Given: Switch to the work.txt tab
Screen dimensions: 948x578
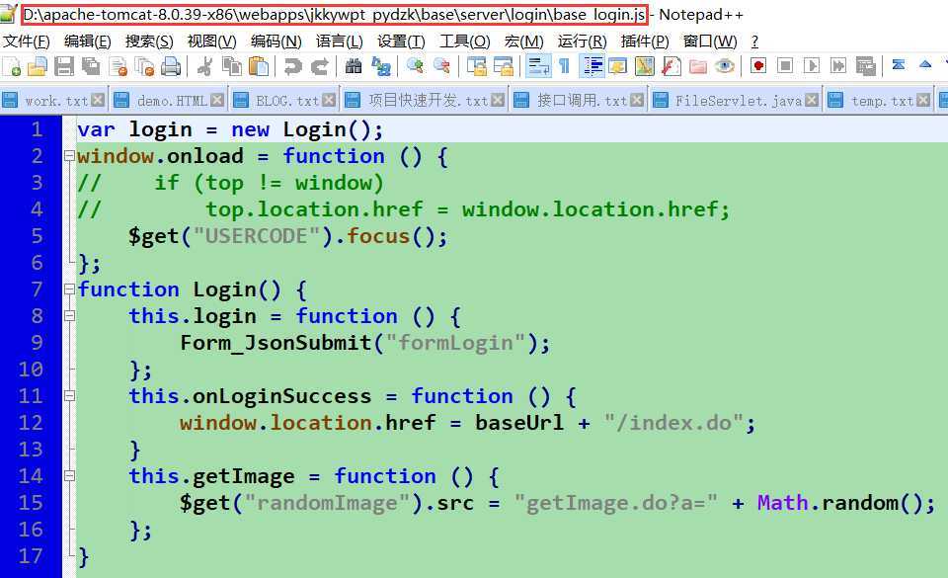Looking at the screenshot, I should point(53,101).
